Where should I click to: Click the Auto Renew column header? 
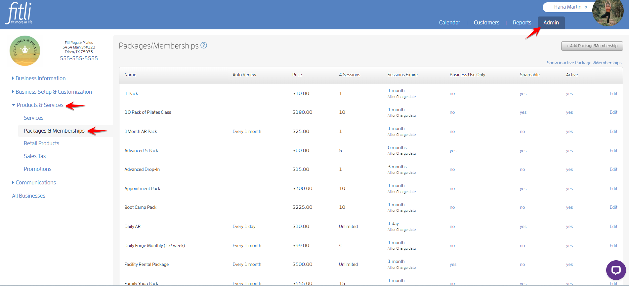click(x=244, y=75)
